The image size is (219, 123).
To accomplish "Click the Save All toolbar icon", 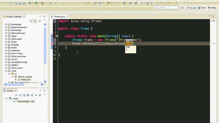I will (20, 3).
